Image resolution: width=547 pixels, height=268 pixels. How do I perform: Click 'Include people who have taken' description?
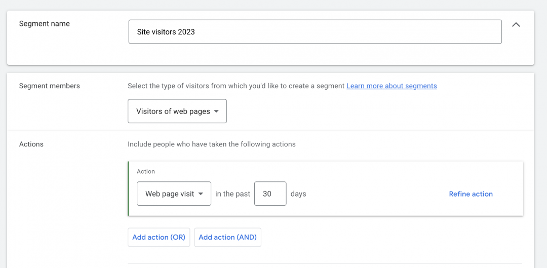pos(211,144)
